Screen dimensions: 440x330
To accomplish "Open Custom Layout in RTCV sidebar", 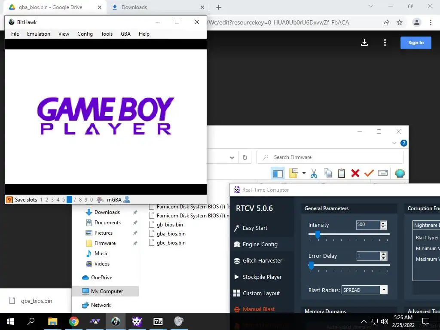I will [x=261, y=293].
